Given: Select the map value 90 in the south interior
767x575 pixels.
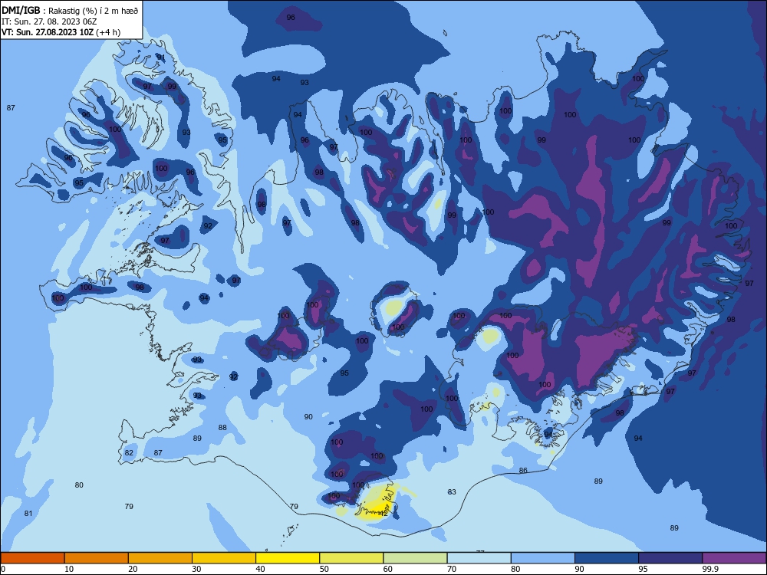Looking at the screenshot, I should 308,416.
